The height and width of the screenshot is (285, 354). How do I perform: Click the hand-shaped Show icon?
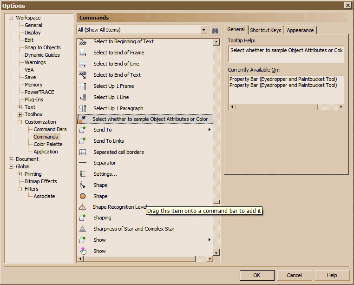(83, 251)
